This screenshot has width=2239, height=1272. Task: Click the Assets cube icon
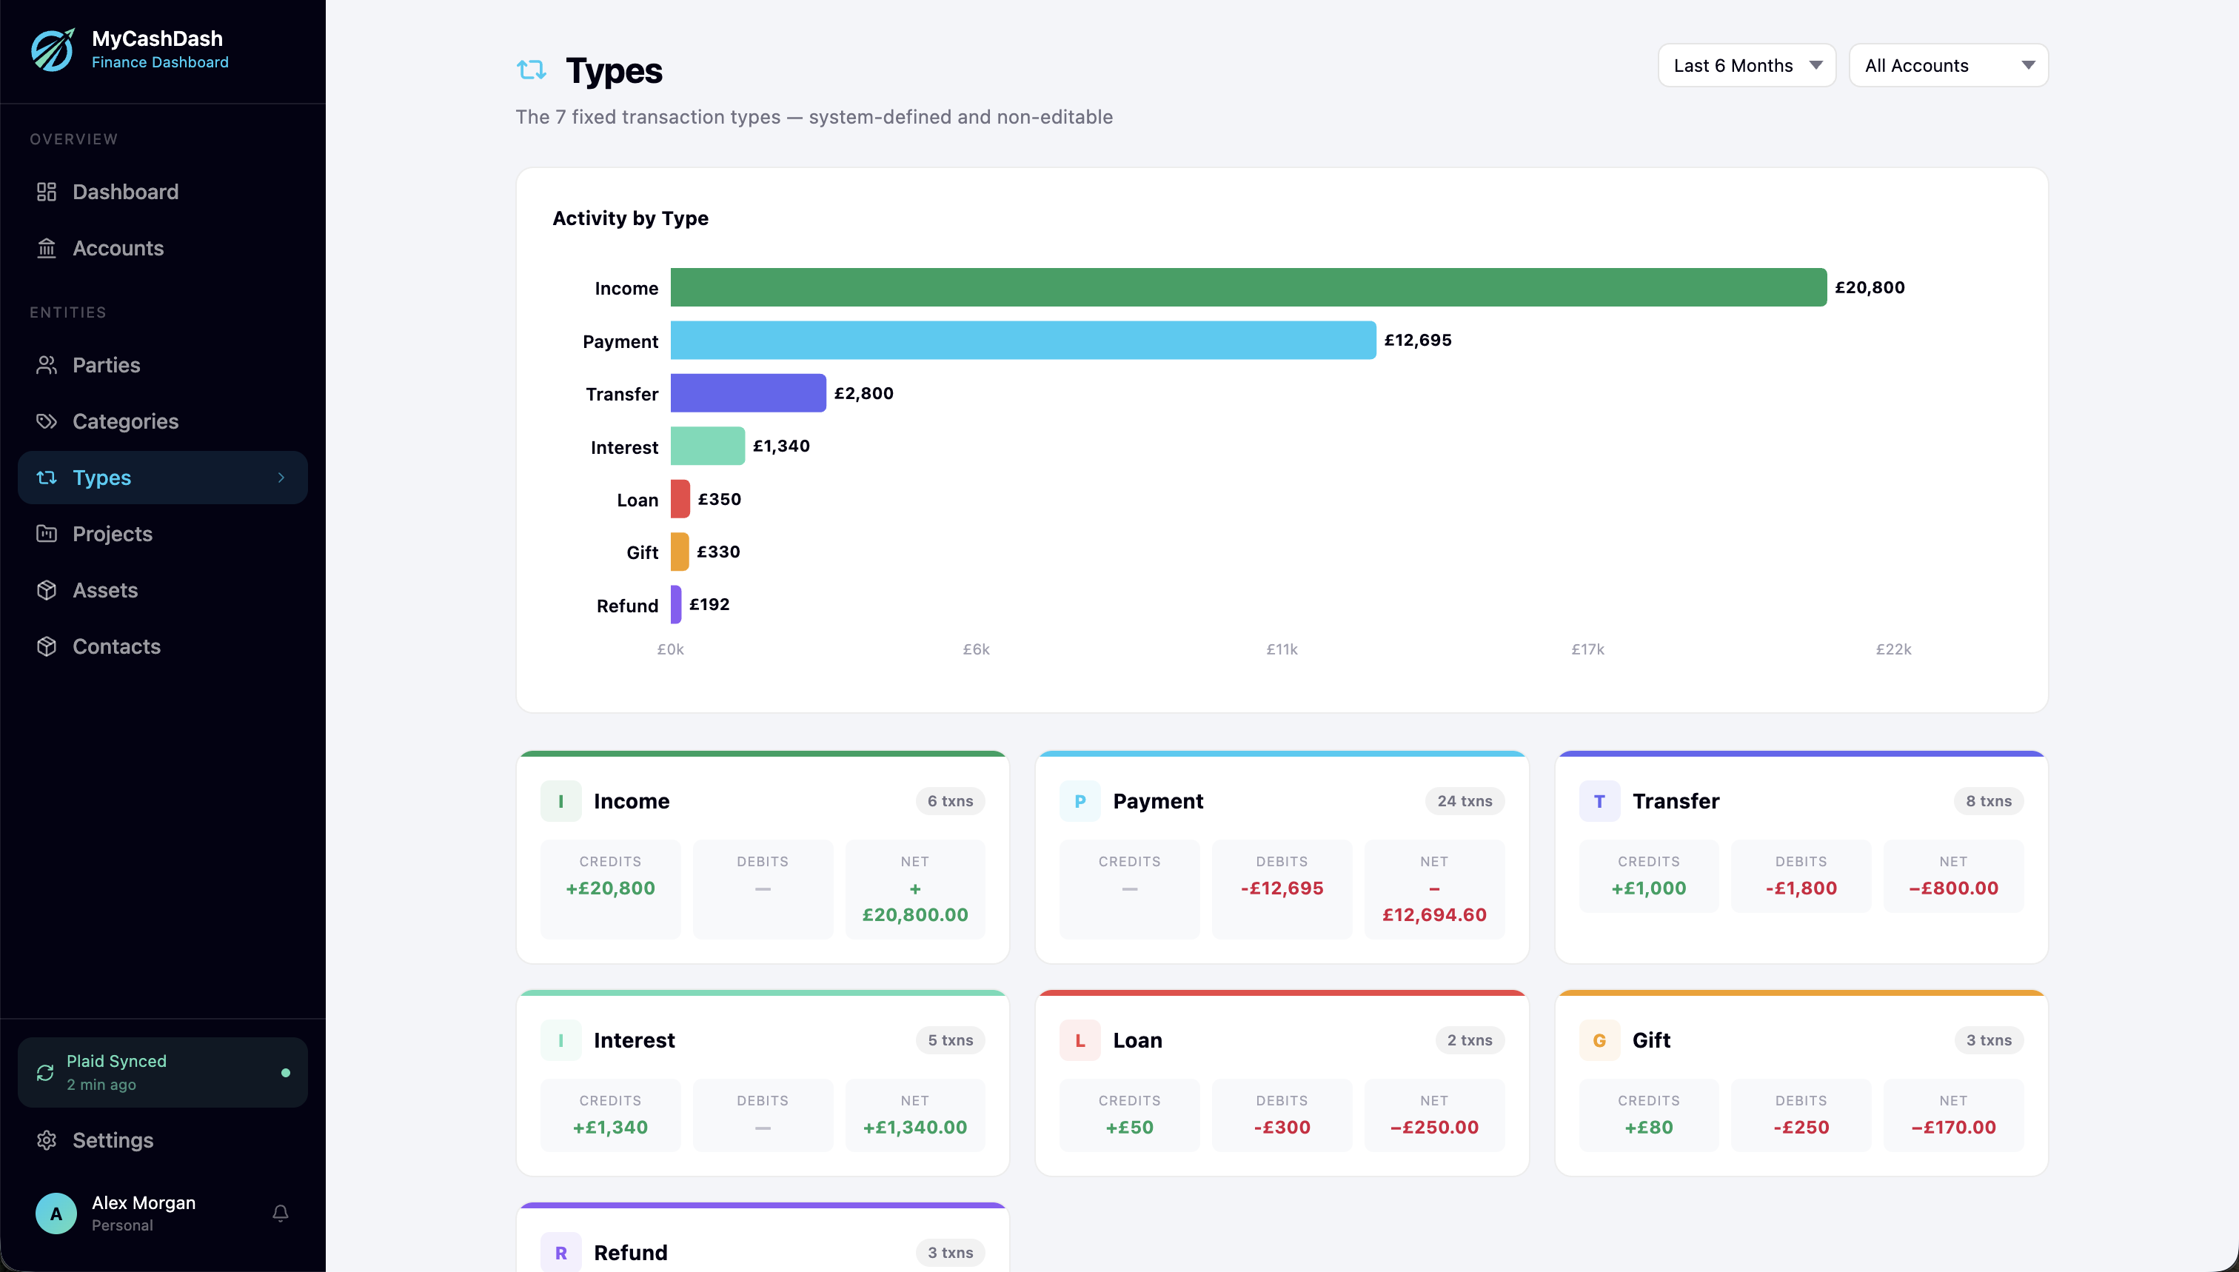pos(48,589)
